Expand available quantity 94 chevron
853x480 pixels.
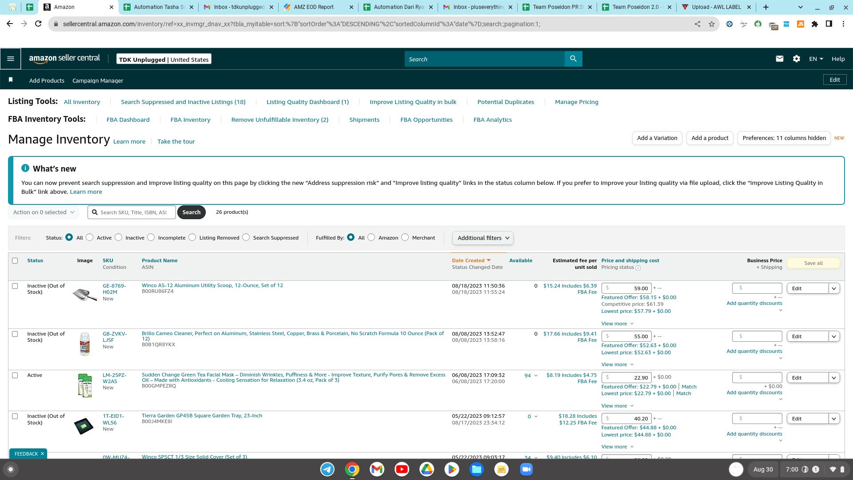(536, 376)
